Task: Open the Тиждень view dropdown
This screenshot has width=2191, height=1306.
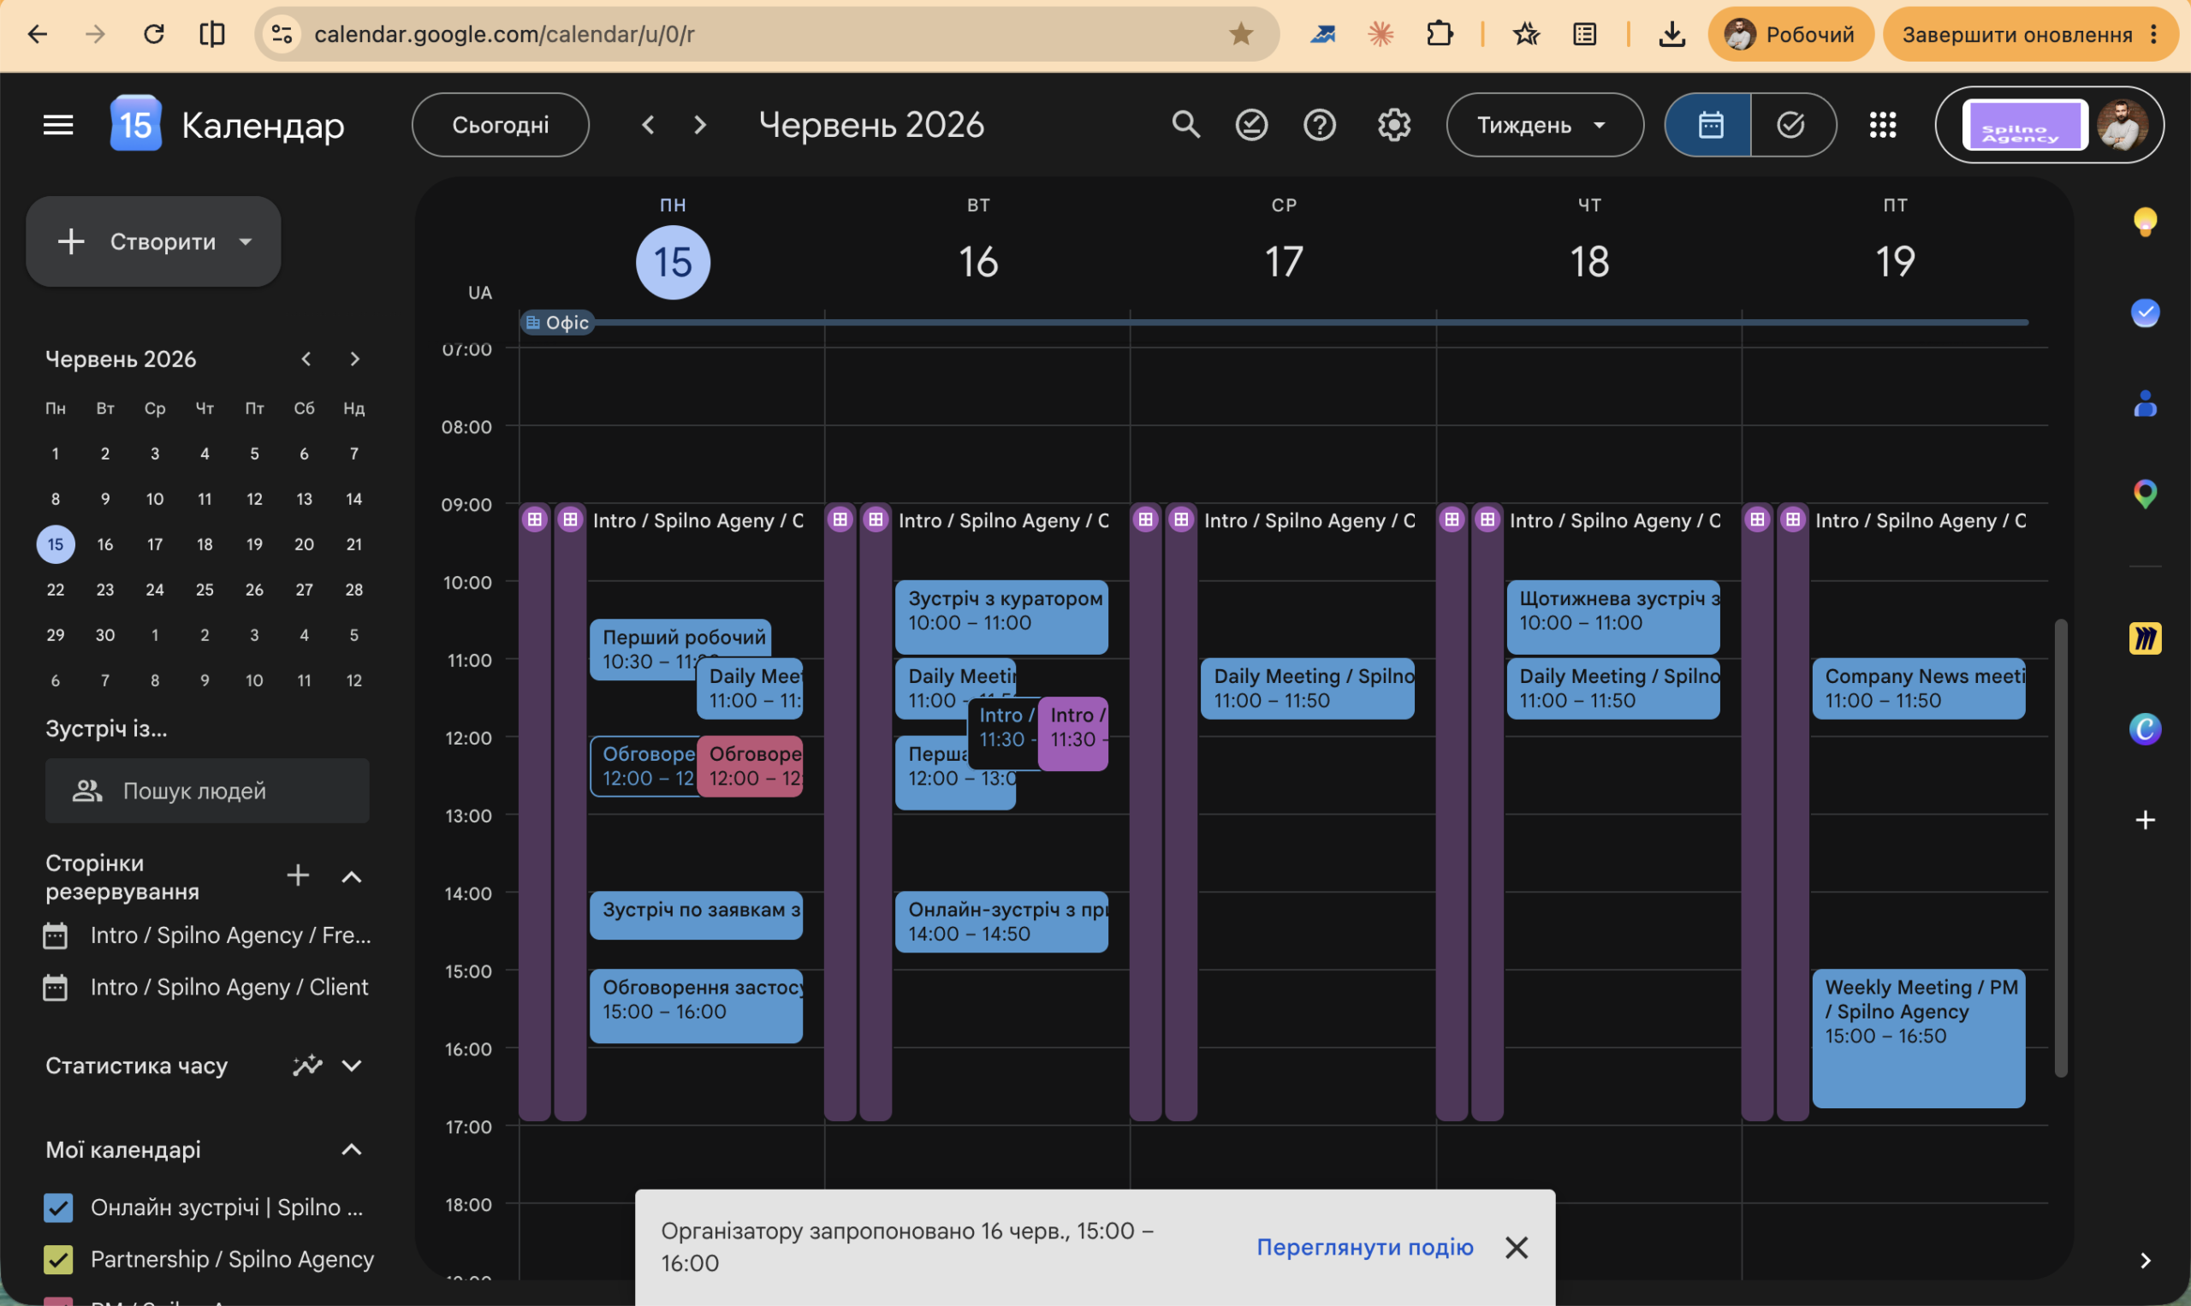Action: (x=1544, y=125)
